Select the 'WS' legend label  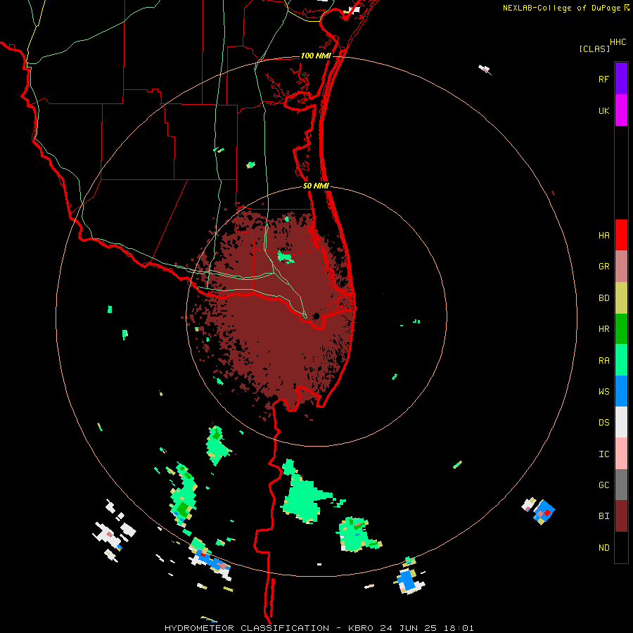603,392
